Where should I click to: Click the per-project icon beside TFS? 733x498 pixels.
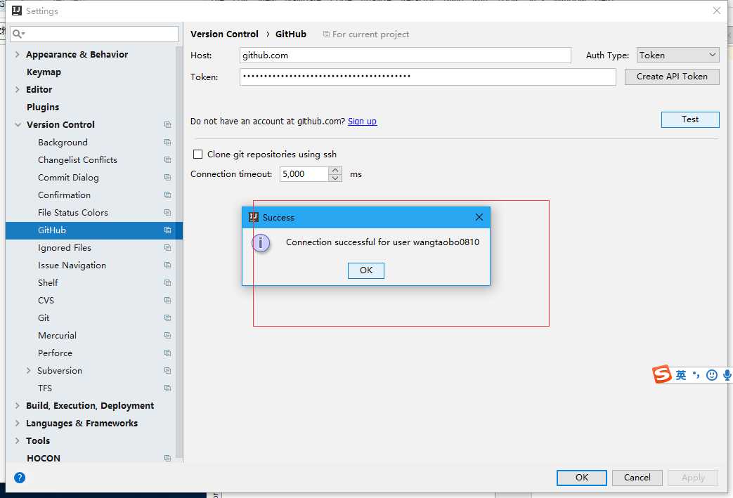[x=167, y=388]
